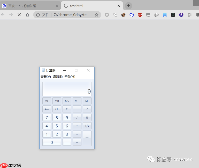Bookmark this page with the star icon
This screenshot has height=168, width=199.
96,15
